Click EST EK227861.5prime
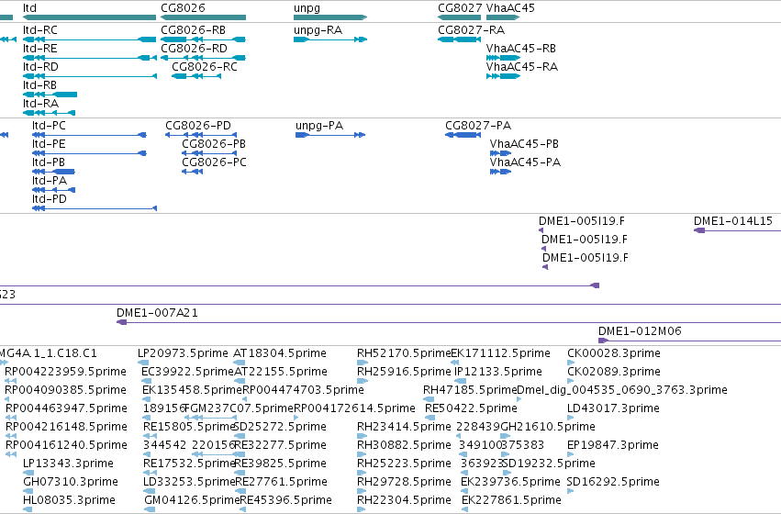The image size is (781, 514). [511, 501]
